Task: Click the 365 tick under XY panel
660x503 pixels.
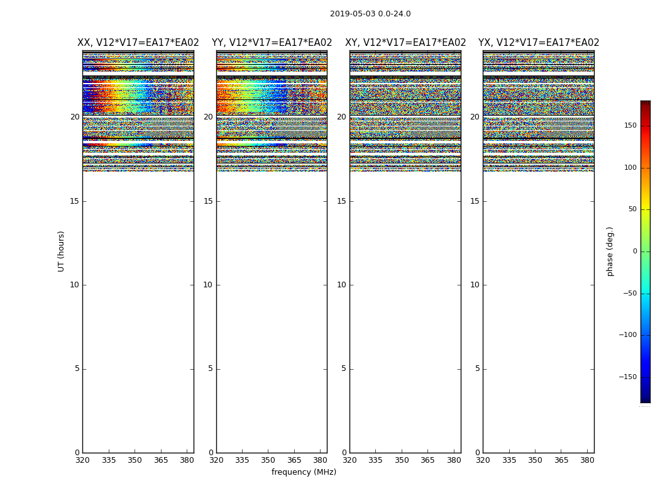Action: coord(427,460)
